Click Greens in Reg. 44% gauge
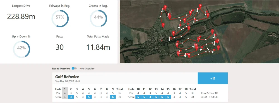Viewport: 279px width, 103px height. (x=98, y=18)
